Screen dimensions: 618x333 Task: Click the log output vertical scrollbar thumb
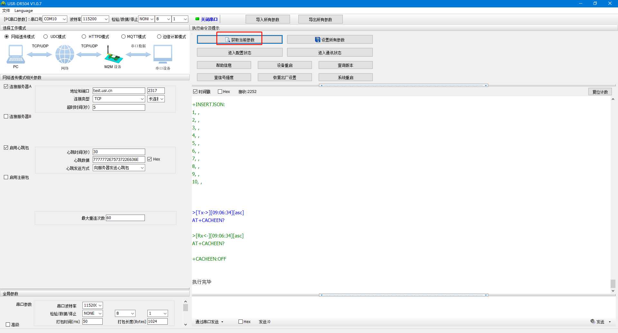(x=613, y=283)
